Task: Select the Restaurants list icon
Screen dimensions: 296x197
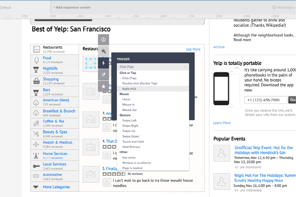Action: [x=36, y=49]
